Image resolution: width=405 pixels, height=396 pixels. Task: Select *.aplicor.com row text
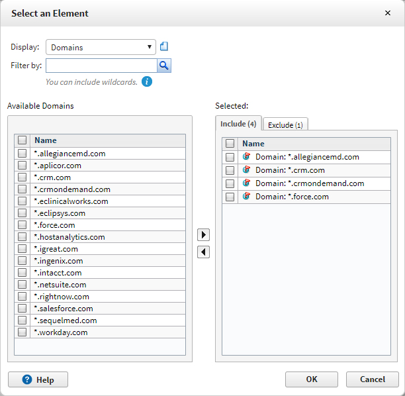(58, 166)
